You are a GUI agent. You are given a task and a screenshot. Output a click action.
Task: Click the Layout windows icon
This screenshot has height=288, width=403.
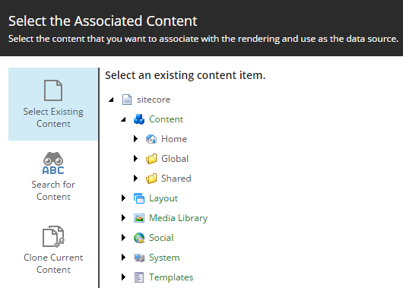(139, 198)
